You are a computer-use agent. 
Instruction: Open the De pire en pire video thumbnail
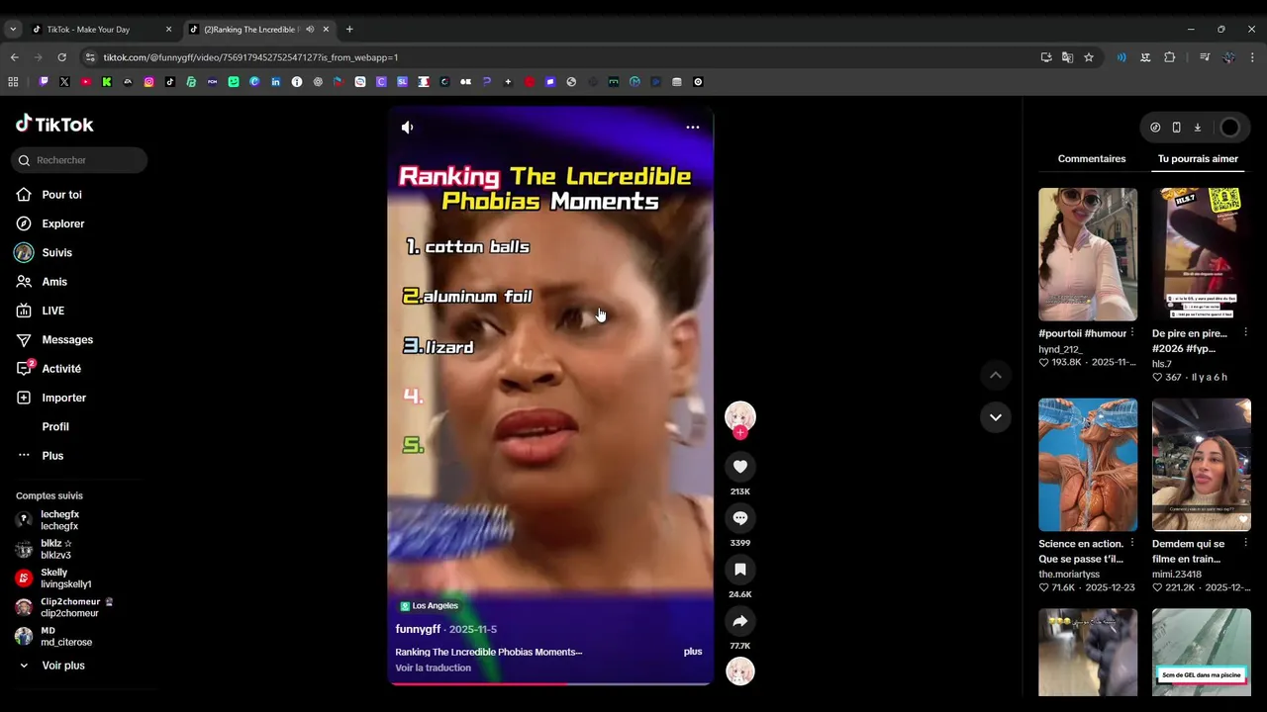1202,254
